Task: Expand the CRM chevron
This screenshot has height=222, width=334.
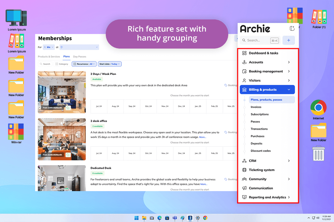Action: click(x=289, y=161)
